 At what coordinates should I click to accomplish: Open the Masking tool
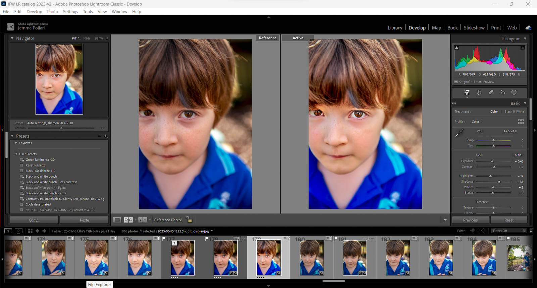514,92
